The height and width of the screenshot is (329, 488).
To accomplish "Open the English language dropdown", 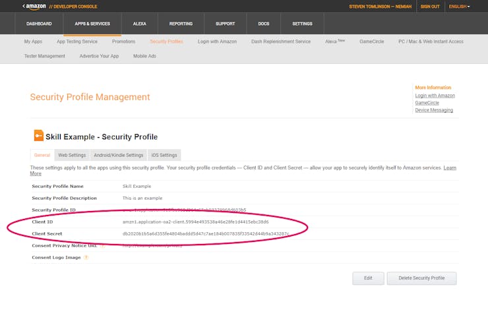I will (459, 7).
